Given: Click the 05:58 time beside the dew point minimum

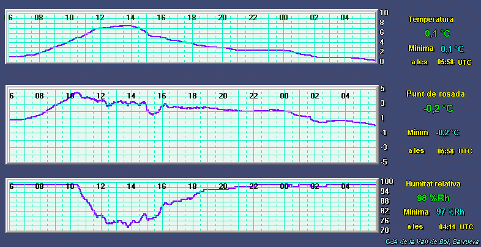Looking at the screenshot, I should tap(446, 152).
